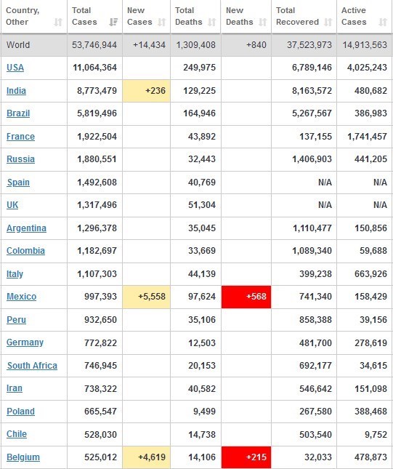Open the USA country link
The image size is (393, 469).
click(15, 68)
